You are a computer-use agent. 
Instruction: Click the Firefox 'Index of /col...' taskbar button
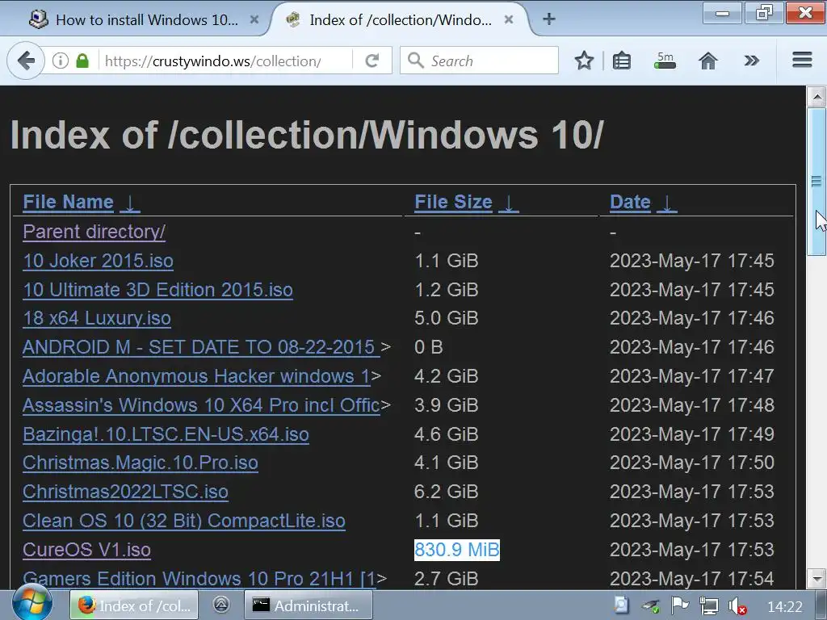134,605
